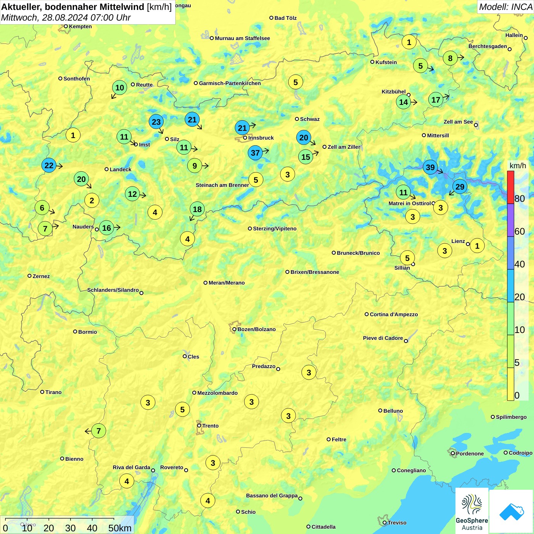Click the 14 wind marker near Kitzbühel
Image resolution: width=534 pixels, height=534 pixels.
tap(403, 102)
